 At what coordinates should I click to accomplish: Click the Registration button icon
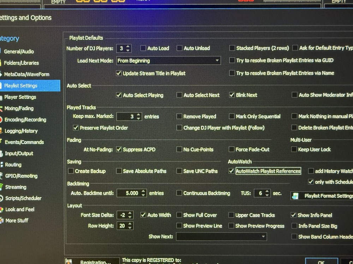point(69,262)
